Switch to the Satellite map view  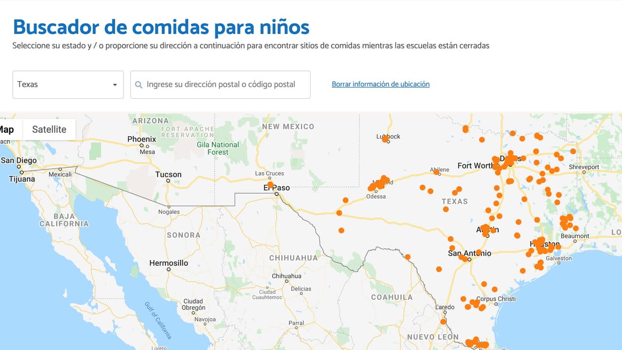pyautogui.click(x=49, y=129)
